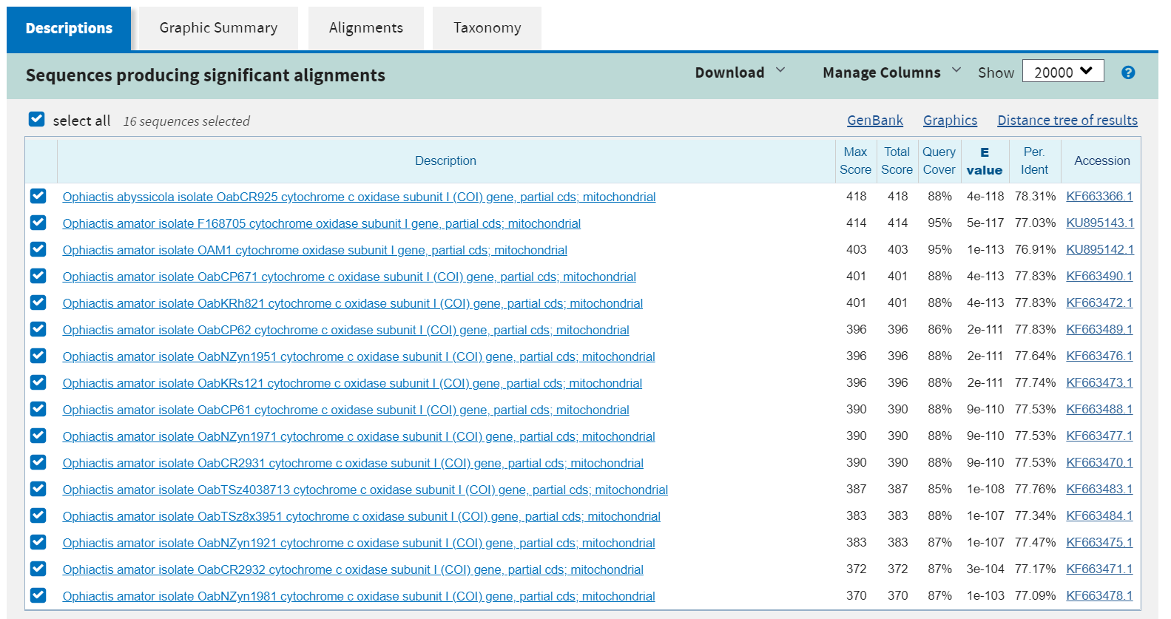
Task: Open Distance tree of results link
Action: coord(1067,121)
